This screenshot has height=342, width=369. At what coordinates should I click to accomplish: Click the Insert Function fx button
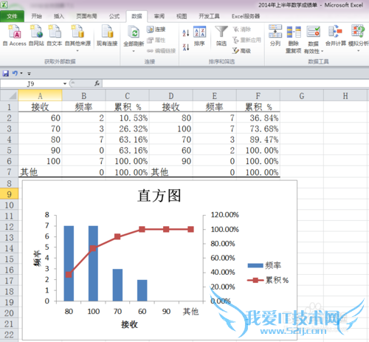pyautogui.click(x=97, y=83)
